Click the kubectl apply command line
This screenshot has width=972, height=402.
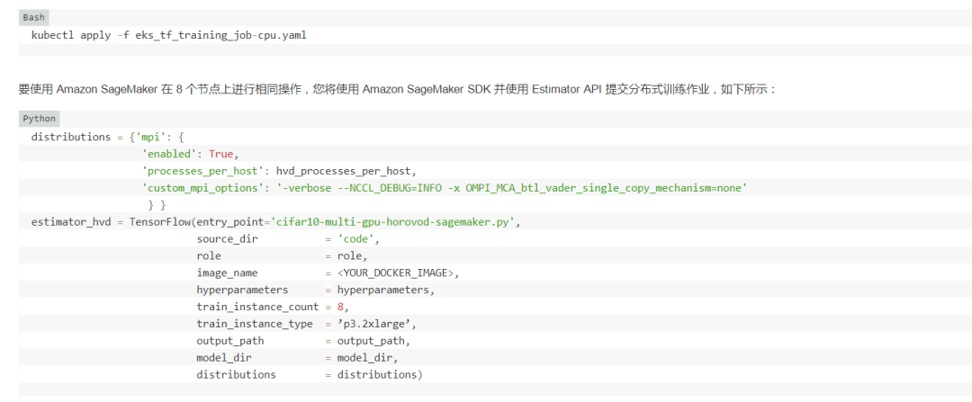pos(168,35)
